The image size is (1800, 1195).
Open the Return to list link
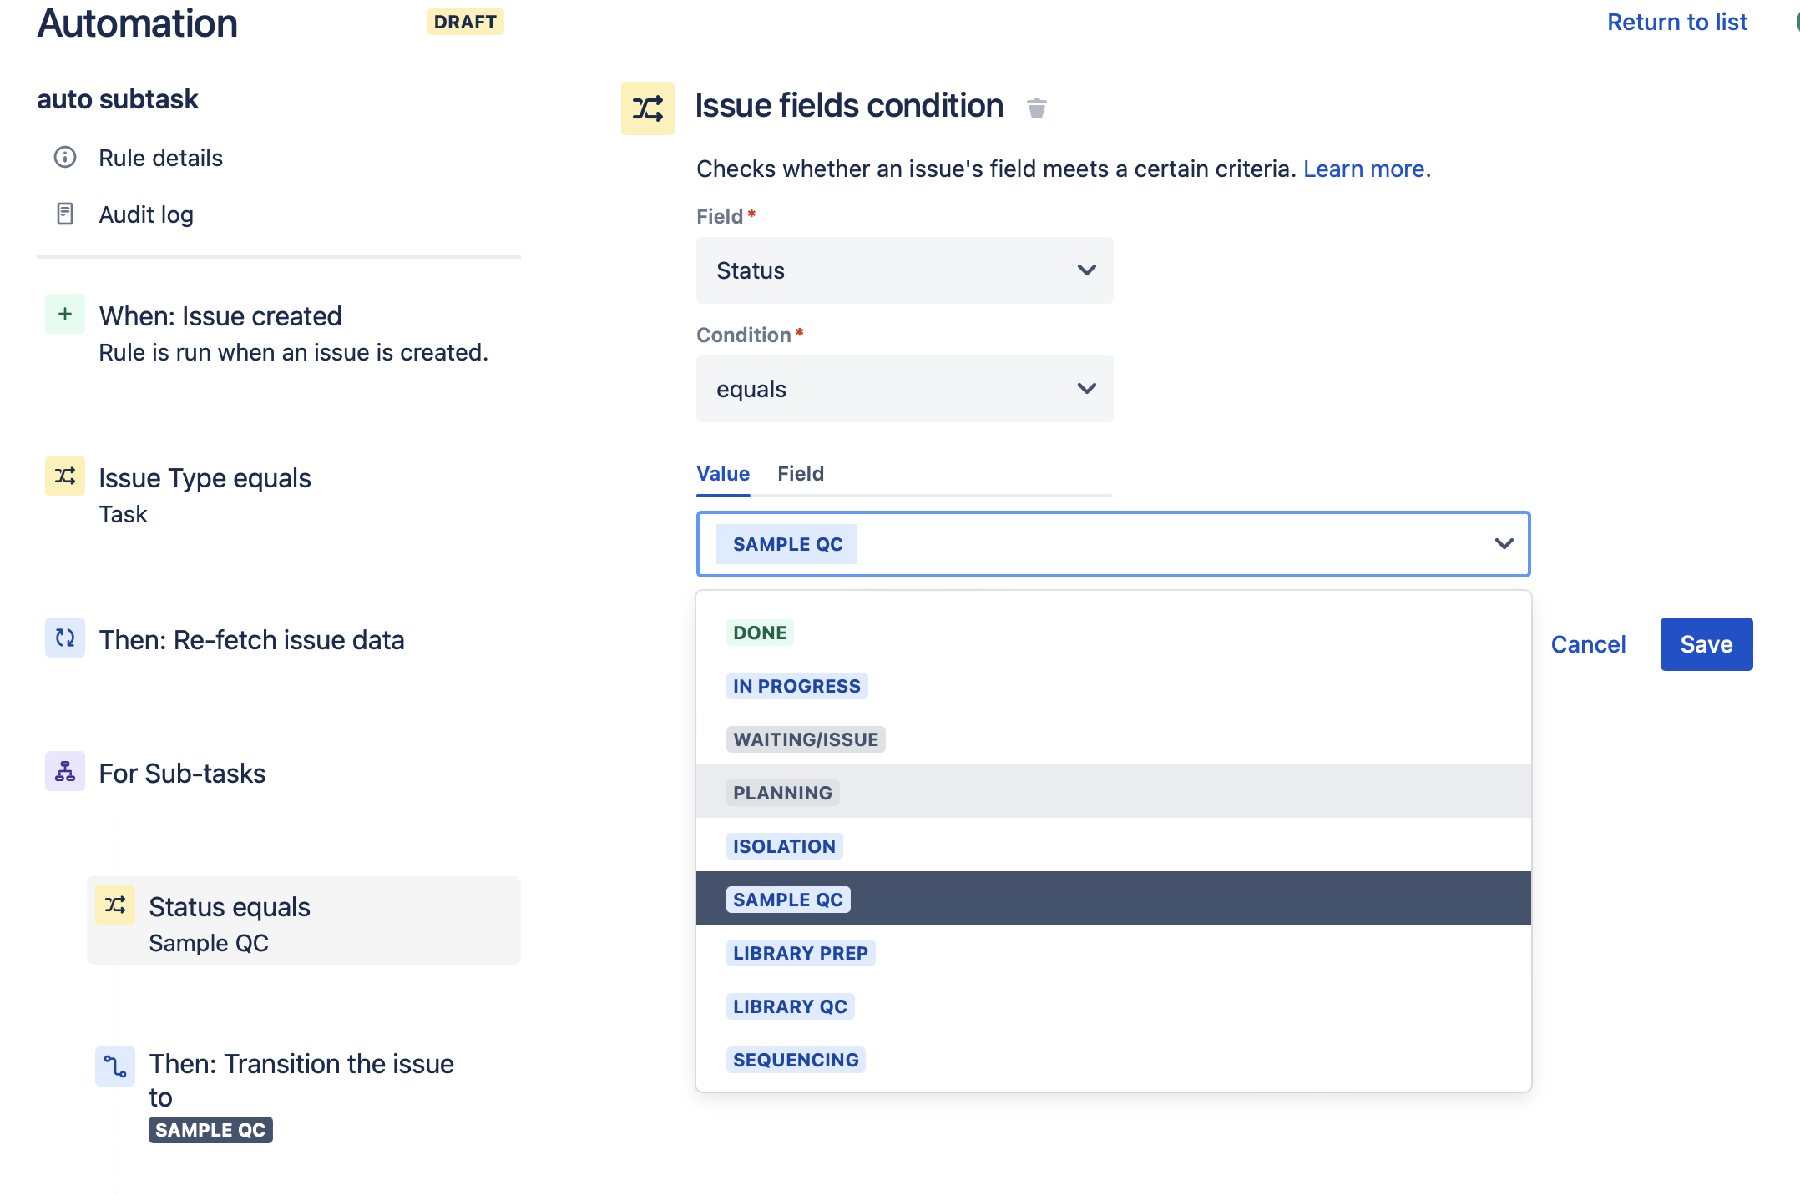tap(1676, 23)
